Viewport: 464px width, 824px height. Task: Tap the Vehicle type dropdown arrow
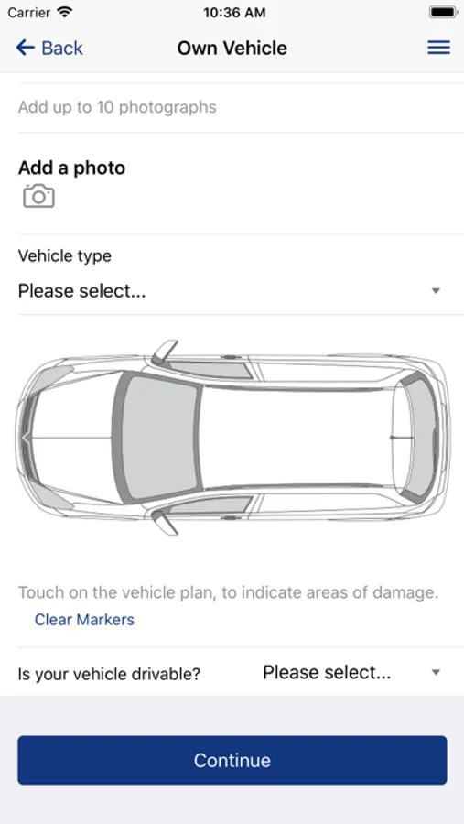(x=436, y=290)
